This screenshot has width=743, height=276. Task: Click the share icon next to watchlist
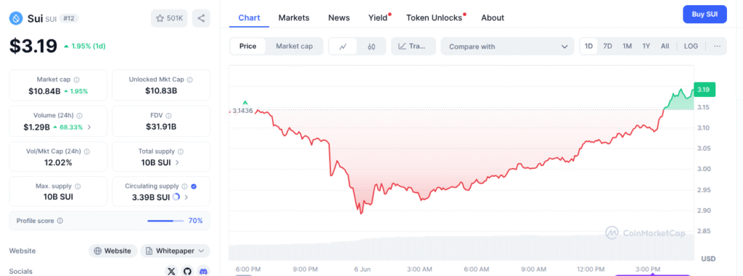201,18
